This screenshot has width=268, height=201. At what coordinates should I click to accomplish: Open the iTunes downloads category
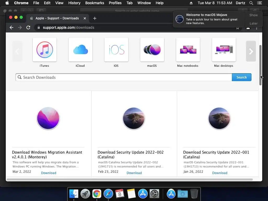pyautogui.click(x=44, y=50)
